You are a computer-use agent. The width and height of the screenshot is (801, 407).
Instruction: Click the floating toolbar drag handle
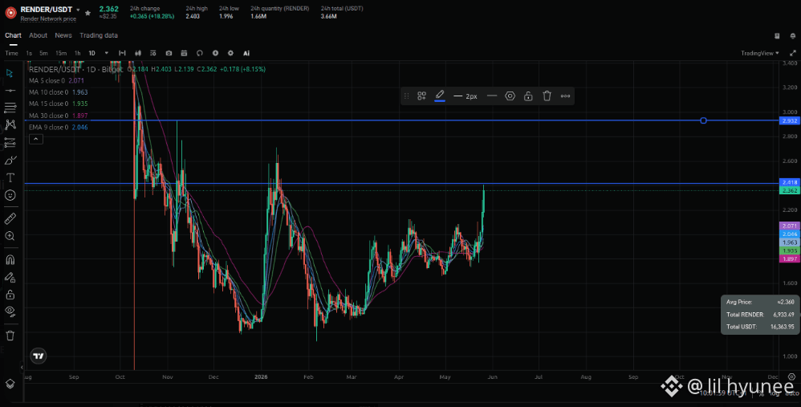407,96
